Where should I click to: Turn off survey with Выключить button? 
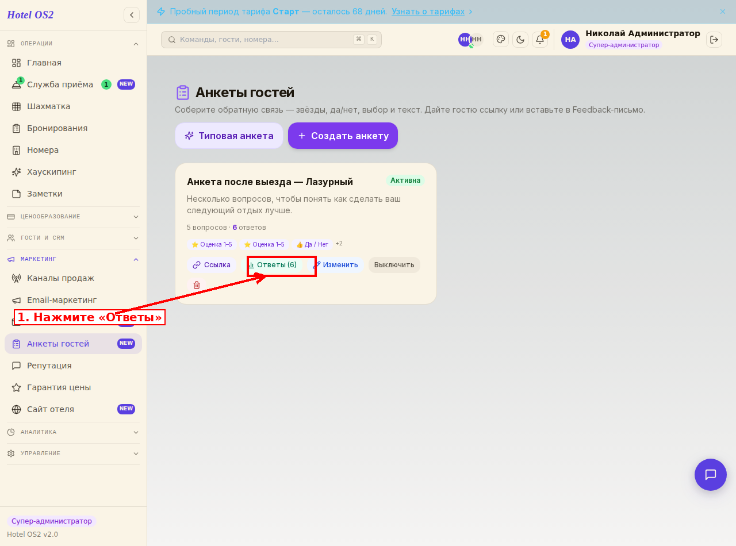point(394,265)
